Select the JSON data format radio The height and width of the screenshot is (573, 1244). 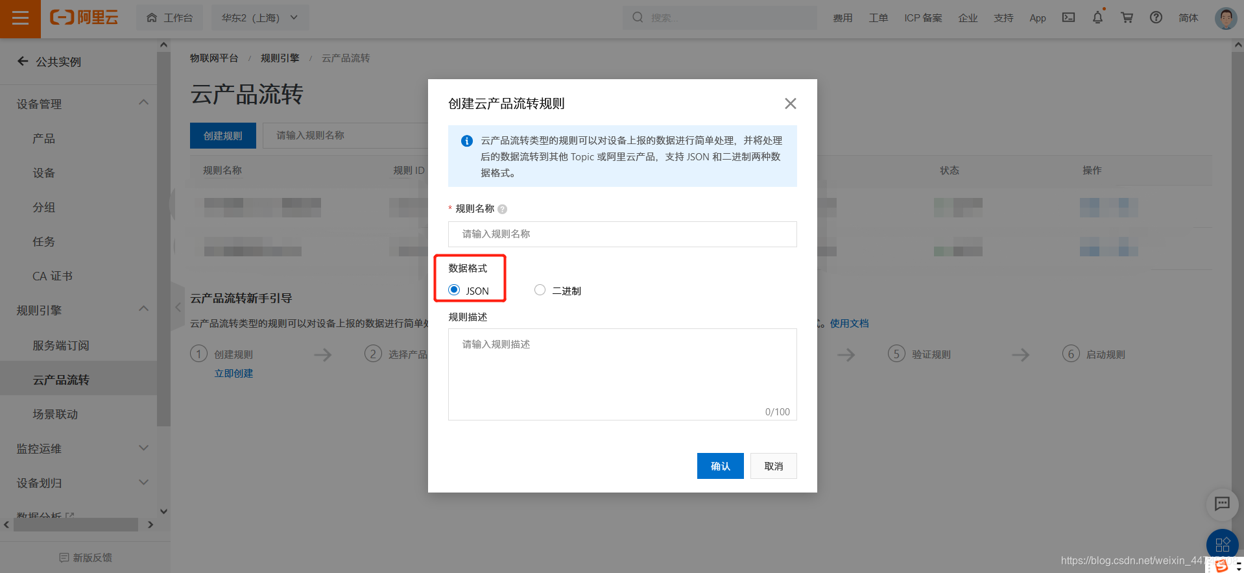(454, 290)
